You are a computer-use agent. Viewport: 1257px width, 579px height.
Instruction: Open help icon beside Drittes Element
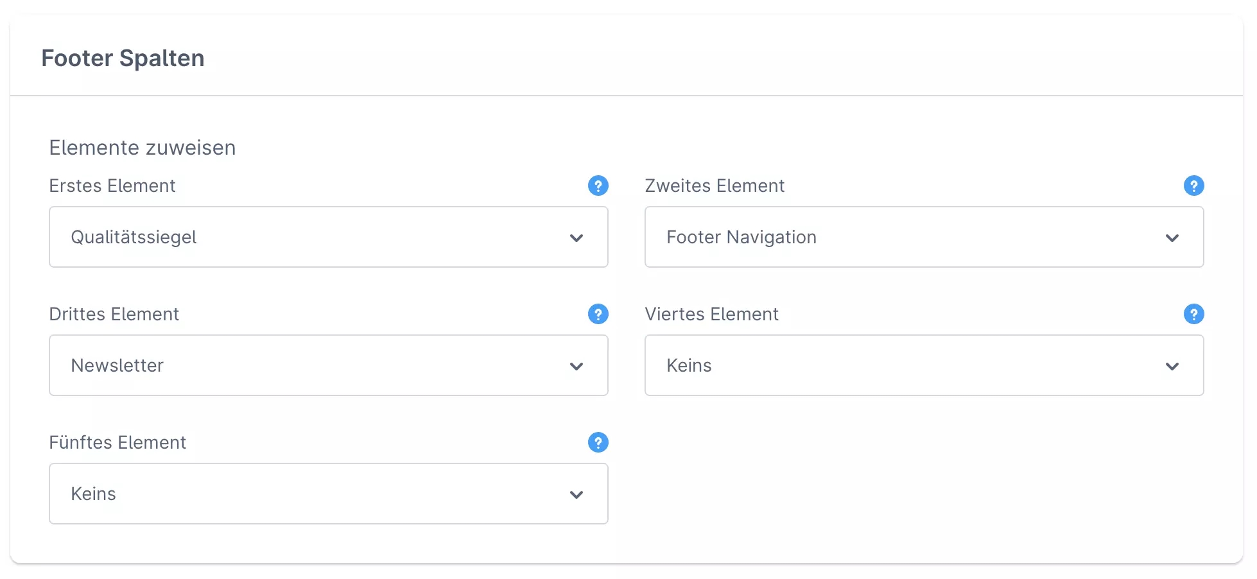[x=598, y=314]
